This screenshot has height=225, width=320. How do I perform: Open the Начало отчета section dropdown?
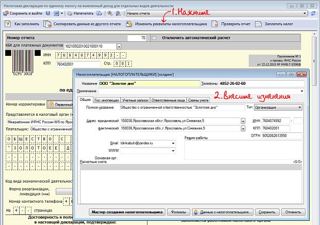[305, 13]
